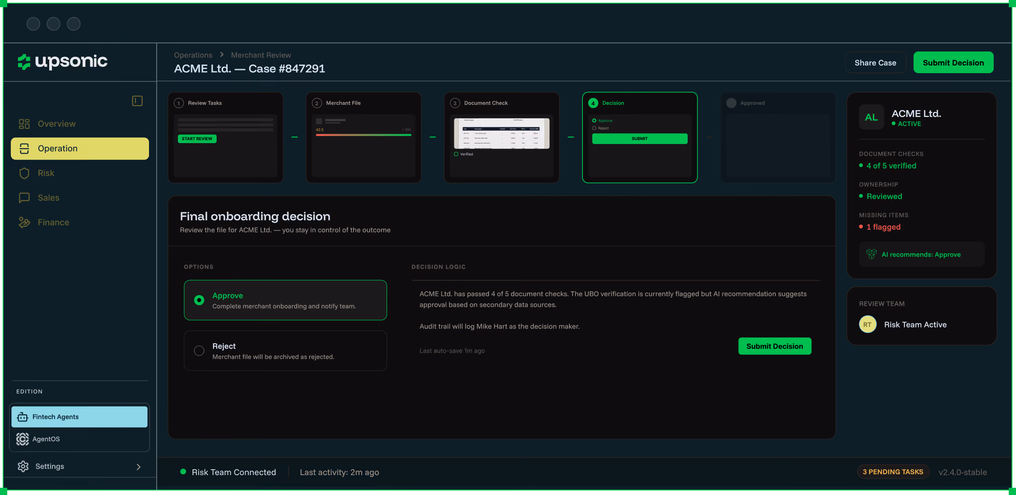The height and width of the screenshot is (495, 1016).
Task: Collapse the sidebar panel icon
Action: [137, 101]
